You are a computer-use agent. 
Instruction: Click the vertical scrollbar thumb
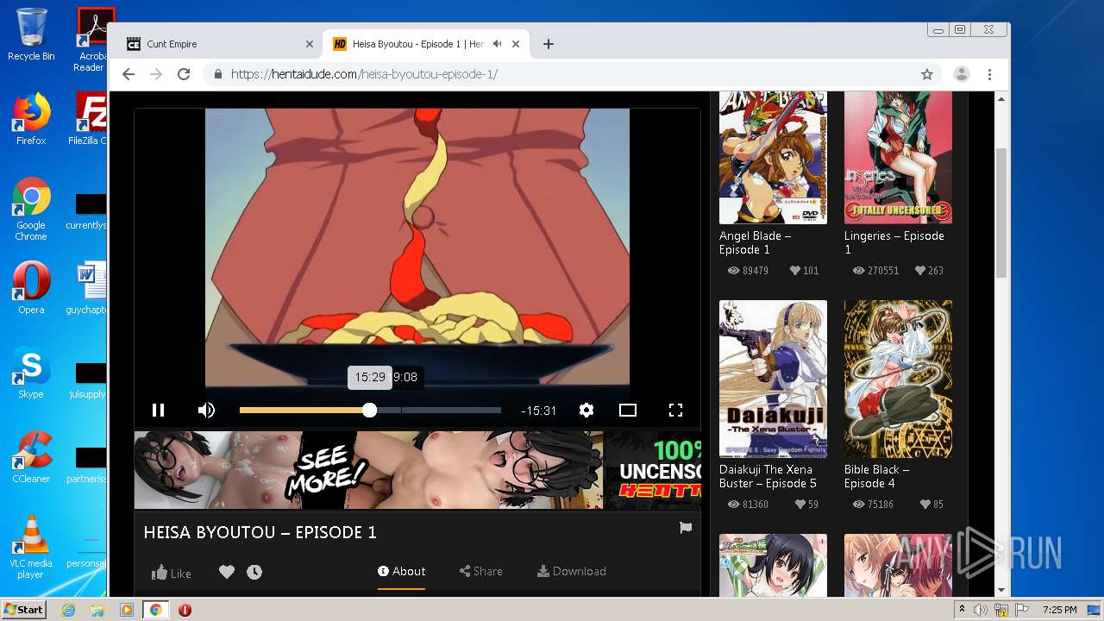[1001, 212]
